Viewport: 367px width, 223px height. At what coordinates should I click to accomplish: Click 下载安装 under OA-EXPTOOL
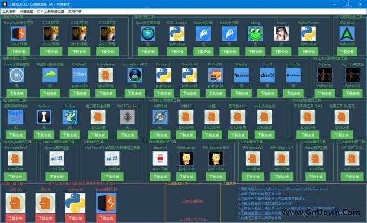[x=352, y=177]
